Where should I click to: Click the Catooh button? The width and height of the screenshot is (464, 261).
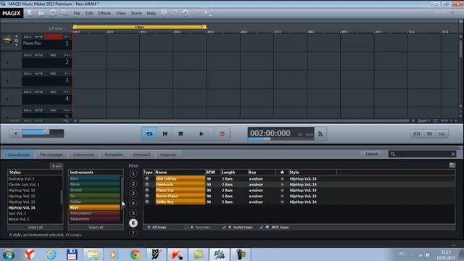point(372,154)
